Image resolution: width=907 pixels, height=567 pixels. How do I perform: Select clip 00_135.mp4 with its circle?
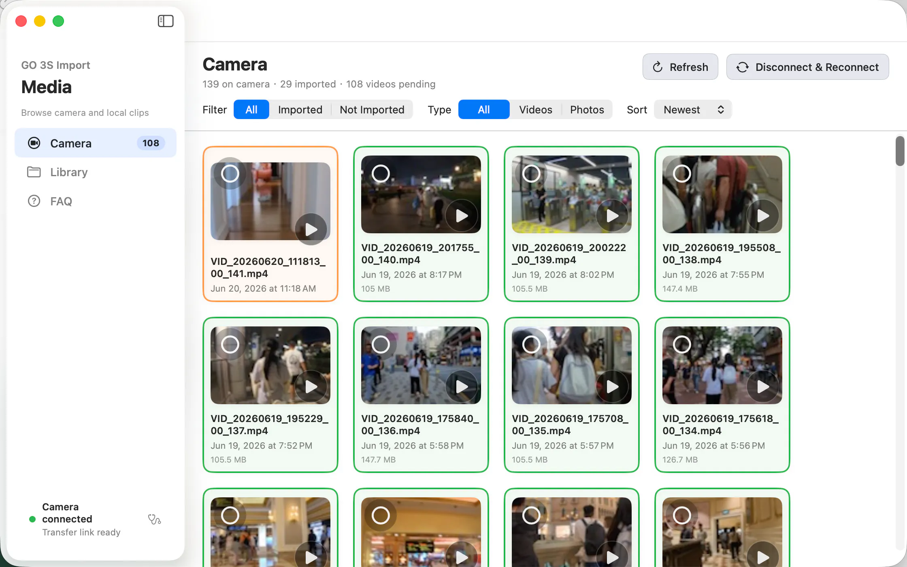point(531,345)
